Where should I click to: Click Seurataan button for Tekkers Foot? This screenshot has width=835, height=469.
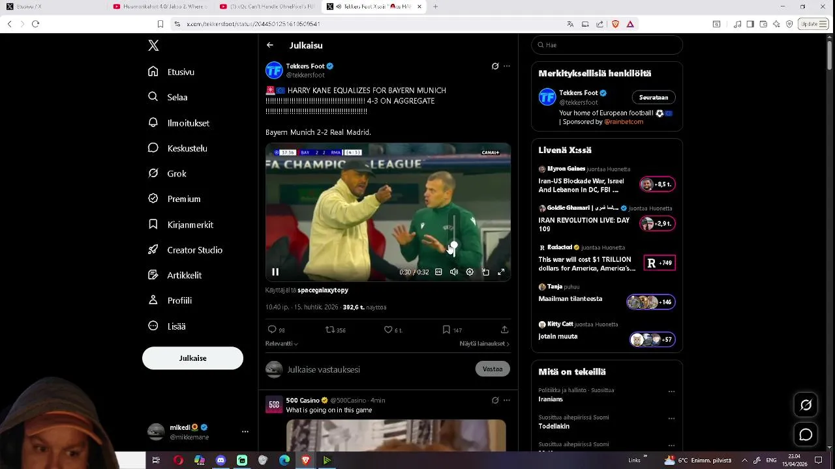(654, 97)
